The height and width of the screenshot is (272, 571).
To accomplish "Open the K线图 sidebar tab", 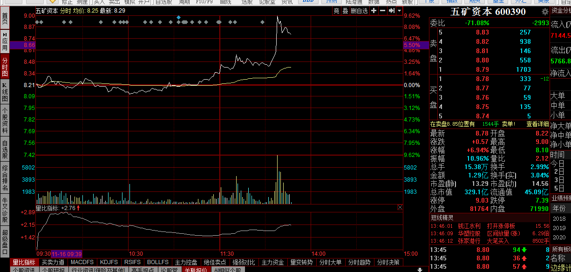I will tap(5, 92).
